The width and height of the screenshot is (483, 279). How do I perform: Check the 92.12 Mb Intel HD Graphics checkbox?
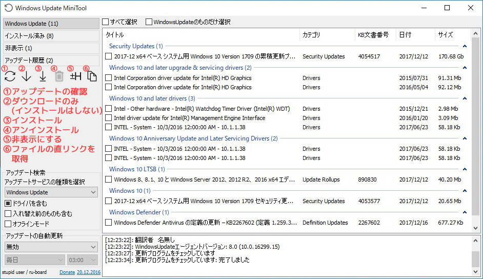(x=108, y=87)
